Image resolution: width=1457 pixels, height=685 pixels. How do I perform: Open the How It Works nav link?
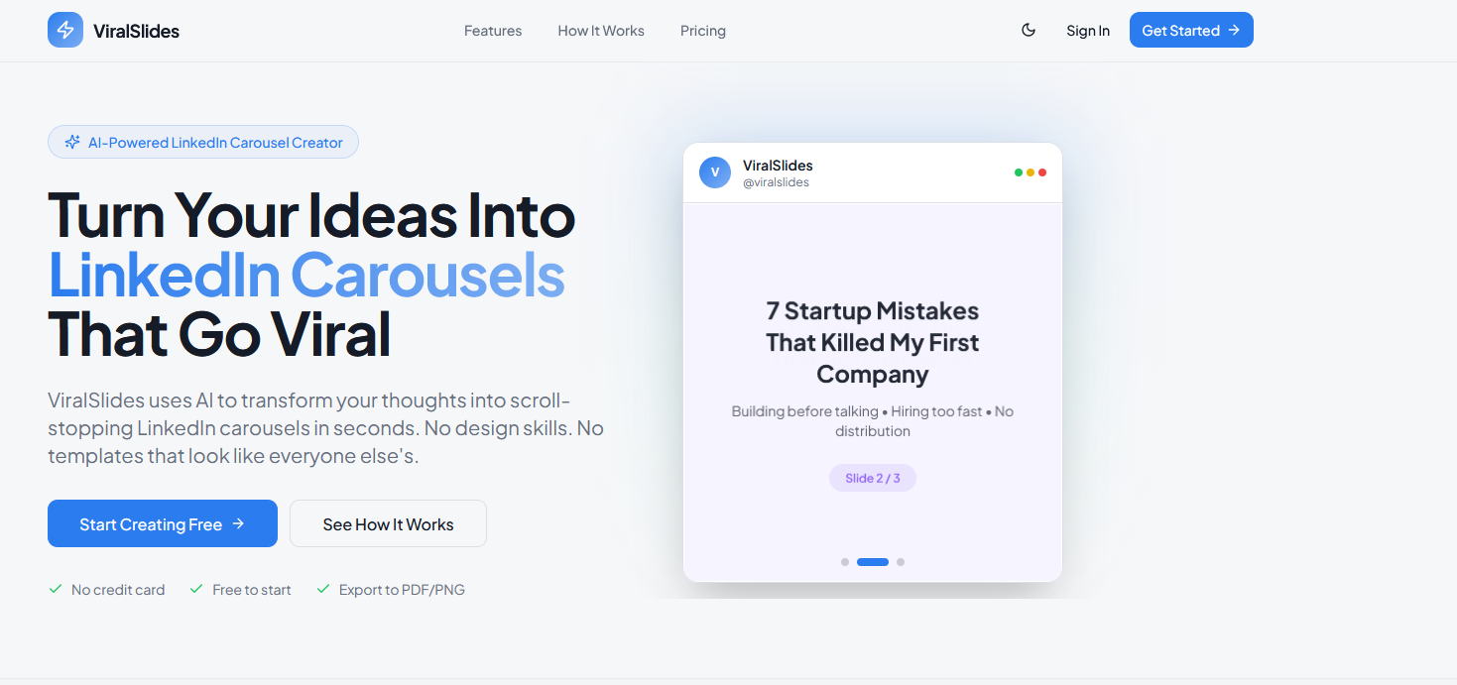[x=601, y=31]
